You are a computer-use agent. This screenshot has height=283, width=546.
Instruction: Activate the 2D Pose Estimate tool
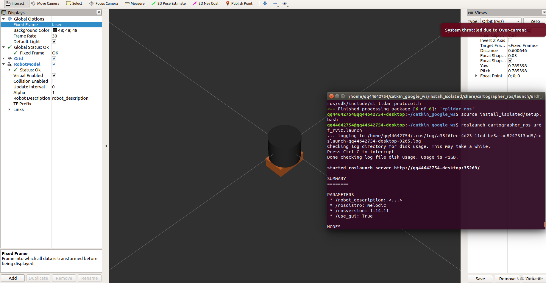pyautogui.click(x=169, y=4)
